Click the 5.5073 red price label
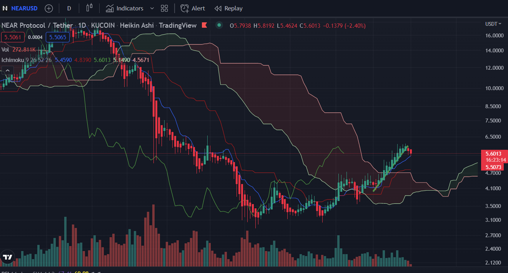The height and width of the screenshot is (273, 508). (493, 167)
